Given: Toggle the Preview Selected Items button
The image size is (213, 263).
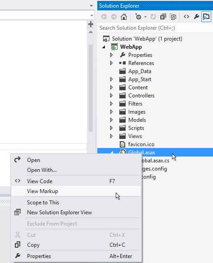Looking at the screenshot, I should (x=206, y=17).
